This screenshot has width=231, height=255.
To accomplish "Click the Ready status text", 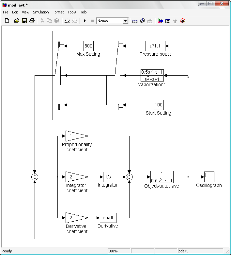I will coord(7,251).
